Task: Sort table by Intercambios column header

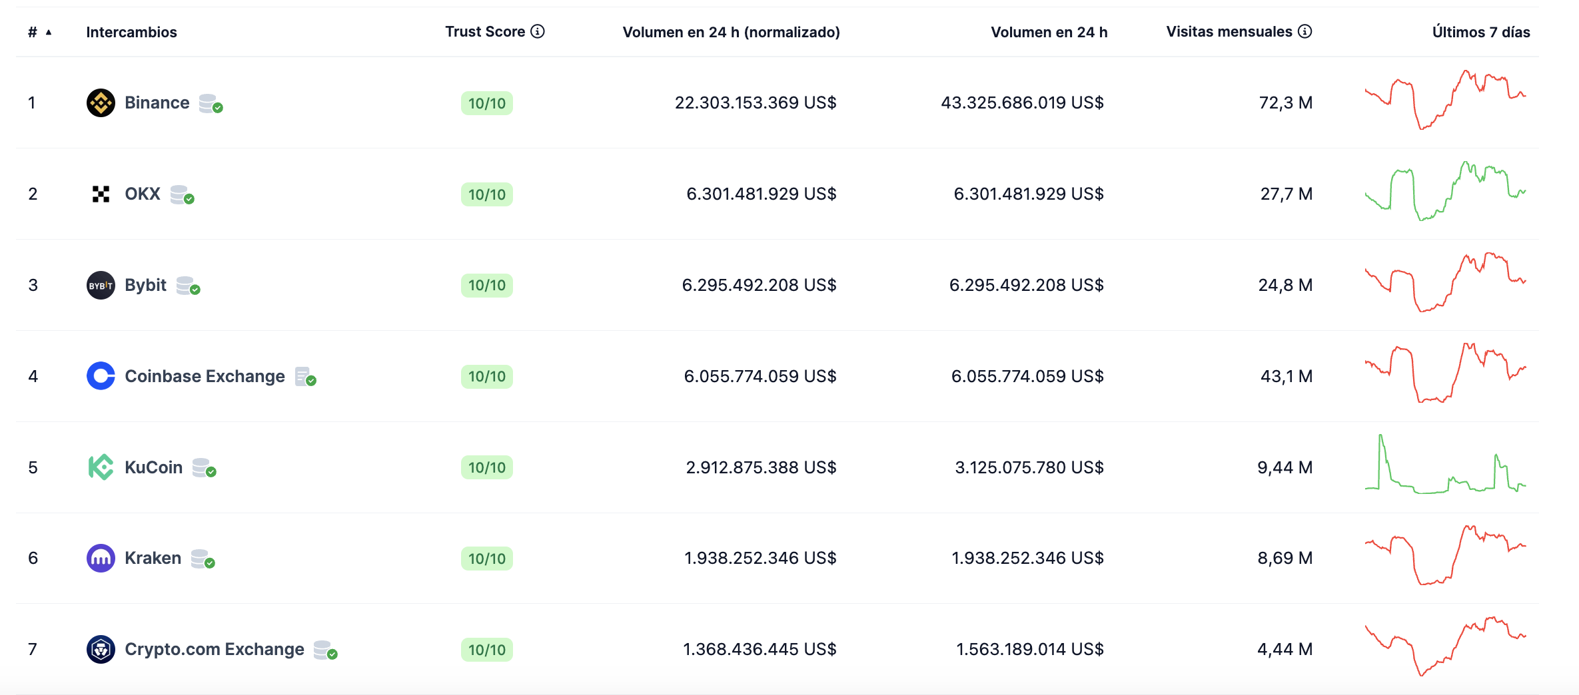Action: click(131, 32)
